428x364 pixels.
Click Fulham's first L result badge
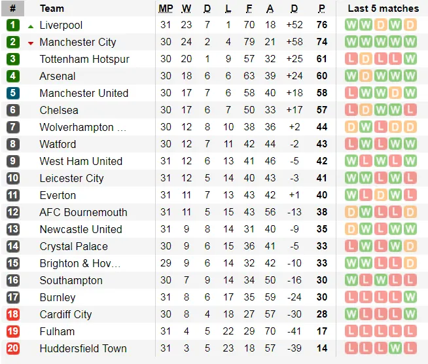[351, 332]
